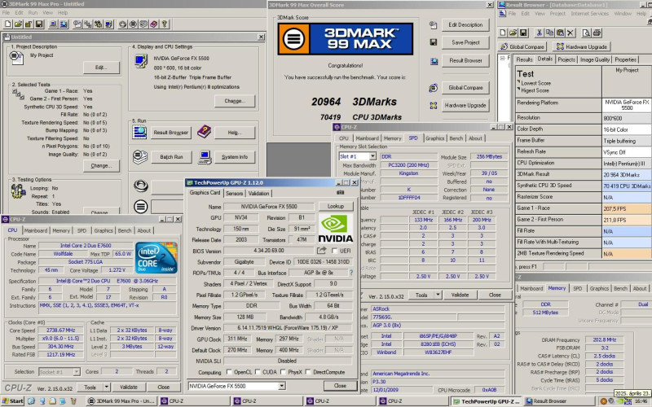The height and width of the screenshot is (407, 652).
Task: Click 3DMark Result 20 964 3DMarks cell
Action: click(627, 174)
